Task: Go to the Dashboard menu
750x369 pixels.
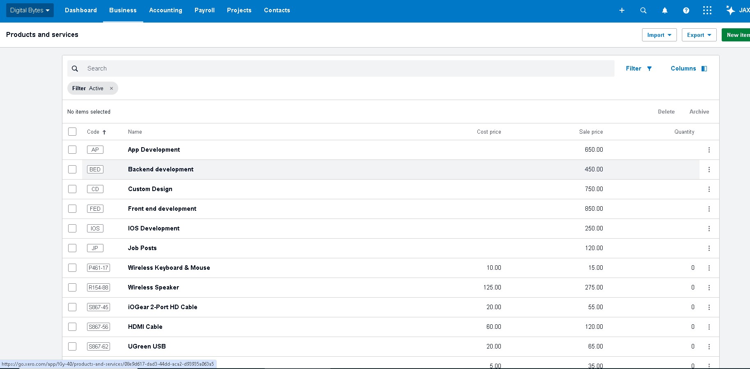Action: click(x=81, y=10)
